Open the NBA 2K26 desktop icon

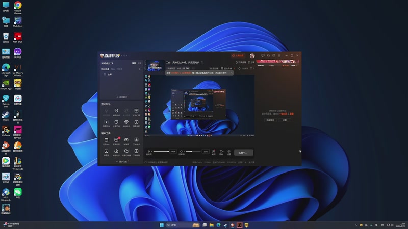(18, 38)
